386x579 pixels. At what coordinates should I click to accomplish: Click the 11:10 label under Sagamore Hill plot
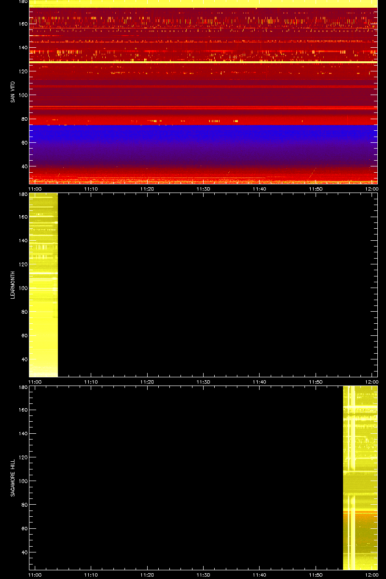click(91, 575)
